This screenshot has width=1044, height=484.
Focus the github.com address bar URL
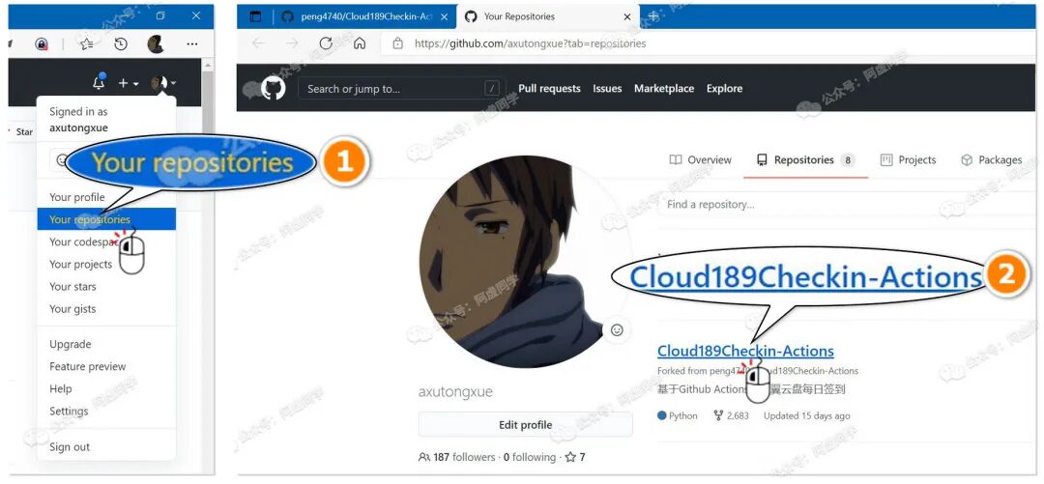click(x=530, y=43)
